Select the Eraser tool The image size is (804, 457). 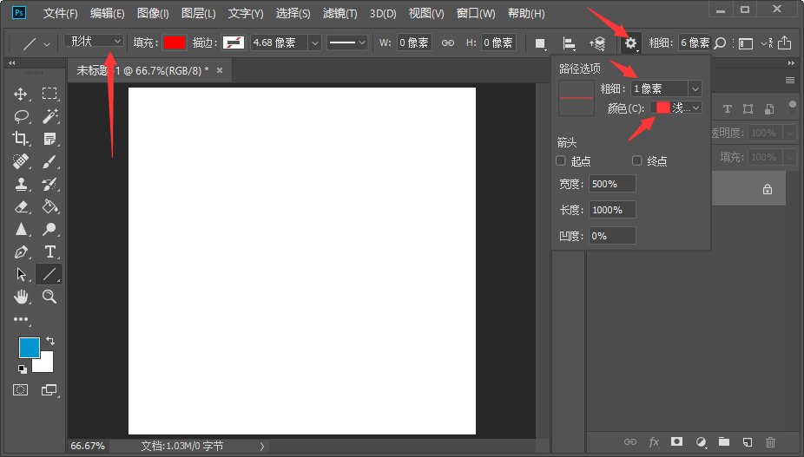(21, 206)
